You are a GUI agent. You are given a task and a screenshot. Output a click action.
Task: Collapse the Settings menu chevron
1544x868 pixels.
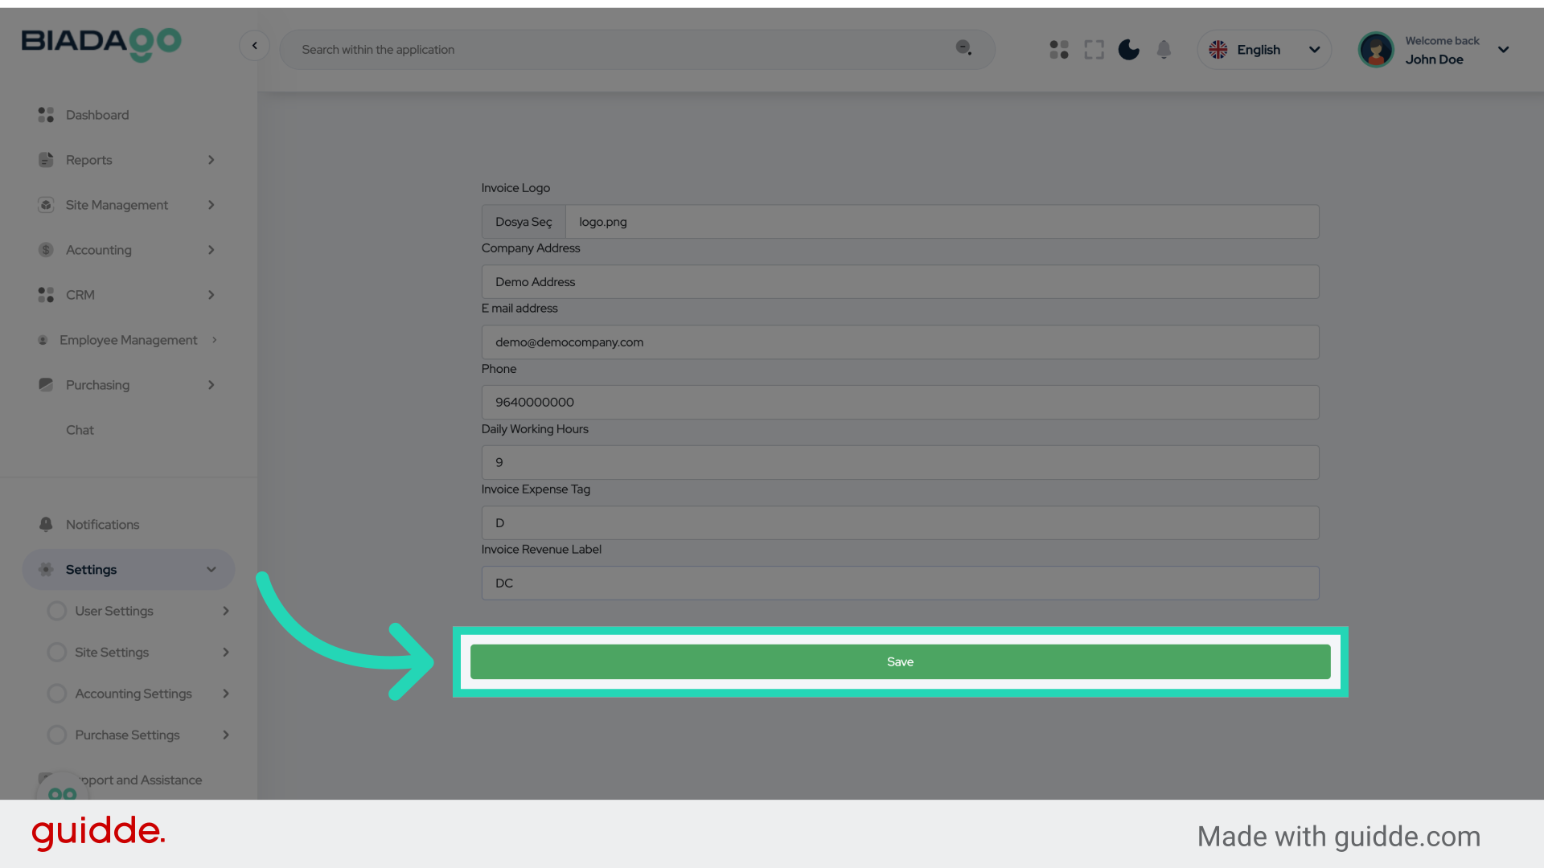tap(211, 570)
